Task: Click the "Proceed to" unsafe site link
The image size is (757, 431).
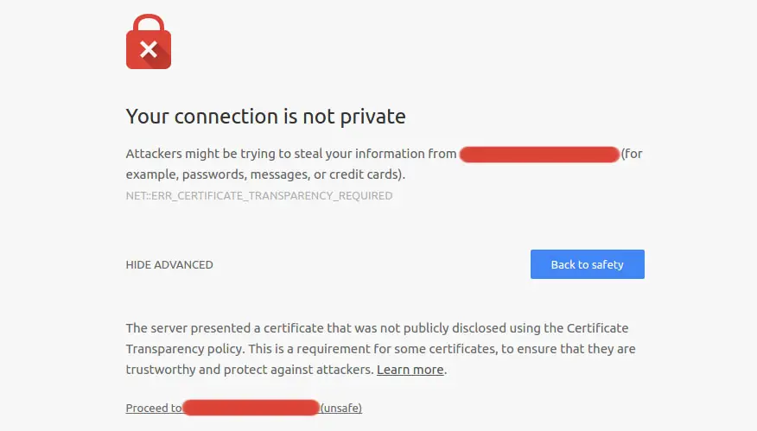Action: pyautogui.click(x=154, y=409)
